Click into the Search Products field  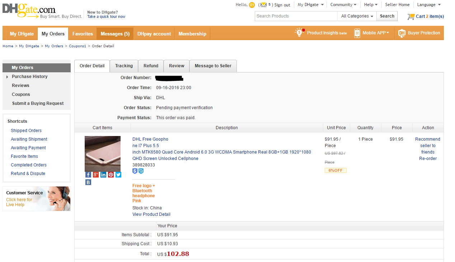point(296,16)
